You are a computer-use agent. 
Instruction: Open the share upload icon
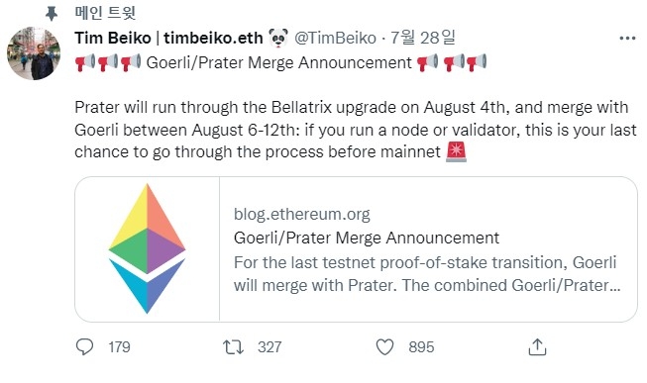[x=537, y=347]
